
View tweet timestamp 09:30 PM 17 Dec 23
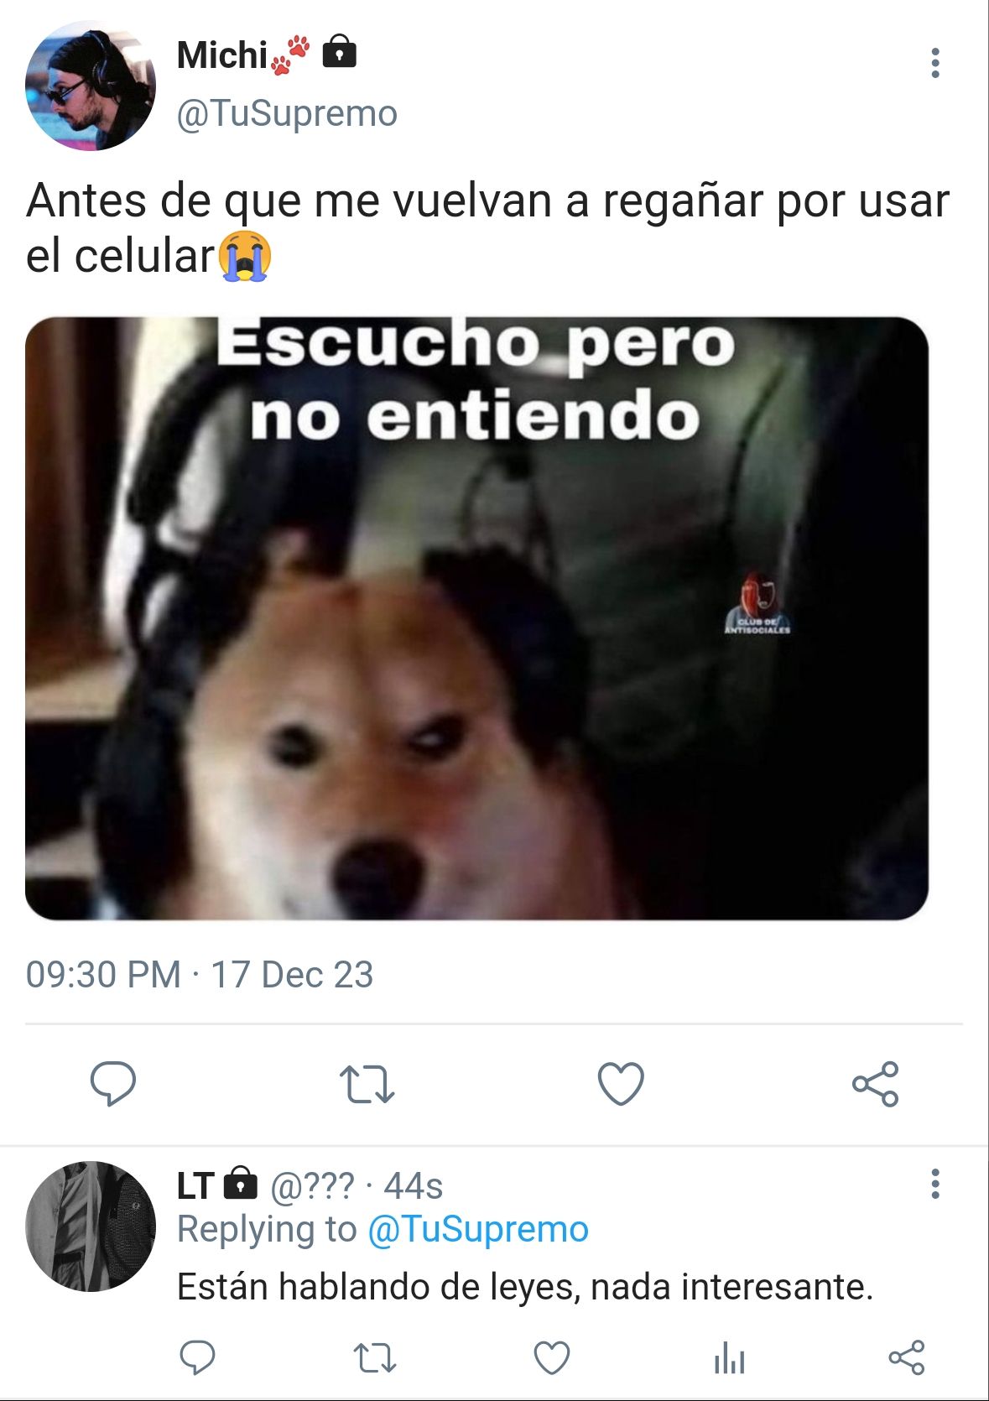(x=200, y=975)
